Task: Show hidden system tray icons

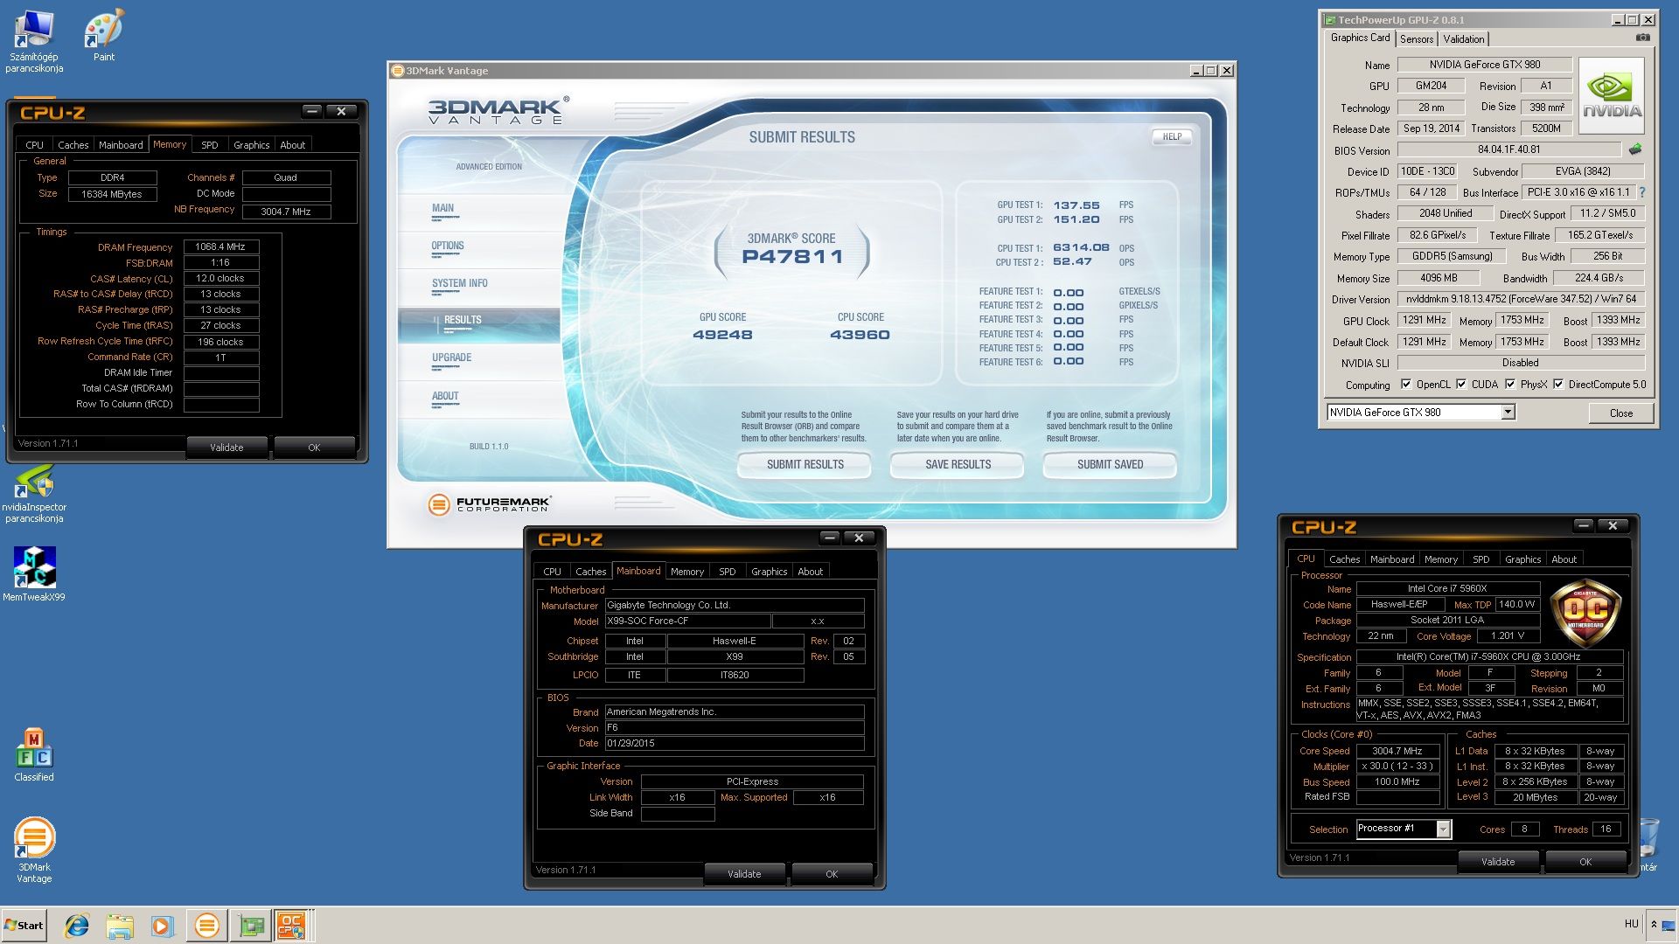Action: (1654, 924)
